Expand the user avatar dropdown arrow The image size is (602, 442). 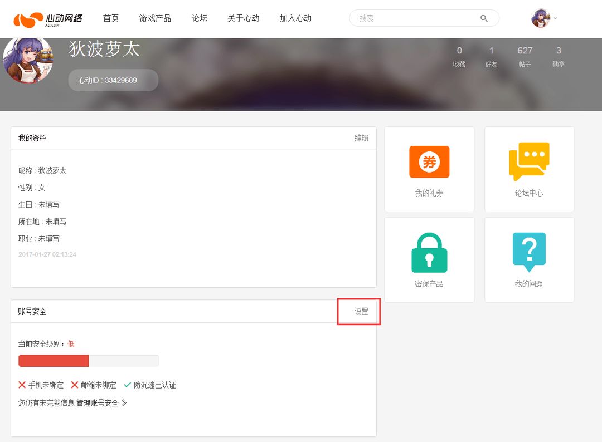pyautogui.click(x=555, y=18)
